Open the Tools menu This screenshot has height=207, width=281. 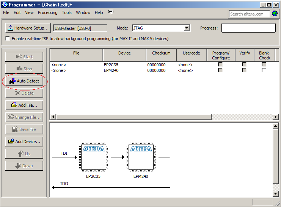click(x=67, y=12)
